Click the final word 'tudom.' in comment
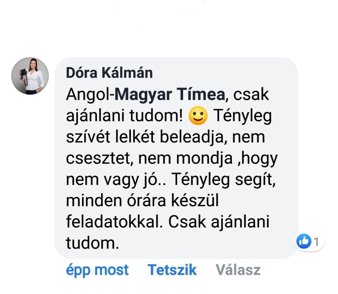Viewport: 338px width, 294px height. [x=93, y=243]
